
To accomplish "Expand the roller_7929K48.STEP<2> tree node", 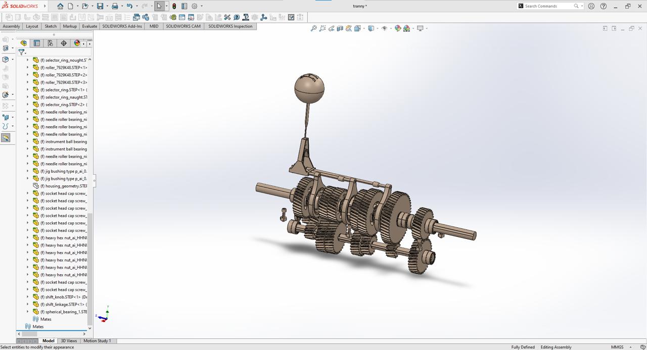I will [28, 75].
